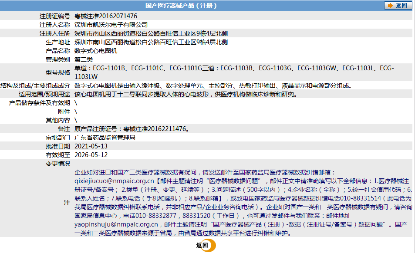Select approval date 2021-05-13

click(x=91, y=146)
